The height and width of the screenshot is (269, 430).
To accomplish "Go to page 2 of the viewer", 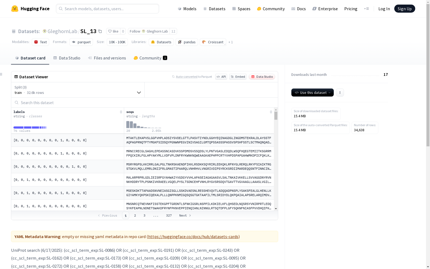I will [x=135, y=215].
